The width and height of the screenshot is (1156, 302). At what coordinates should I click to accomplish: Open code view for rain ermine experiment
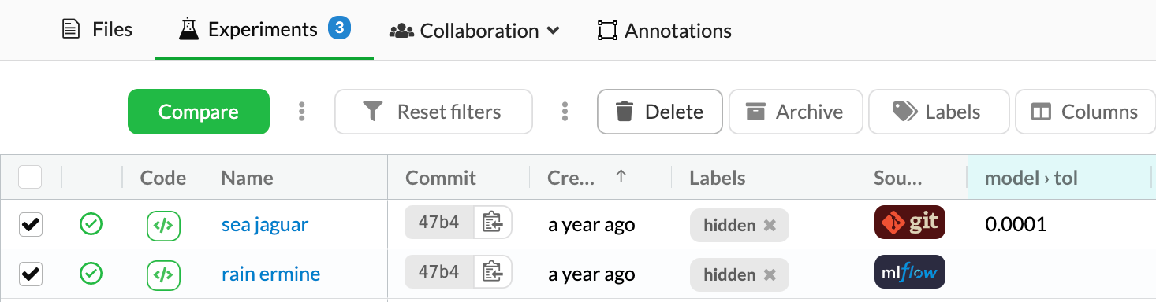(163, 274)
